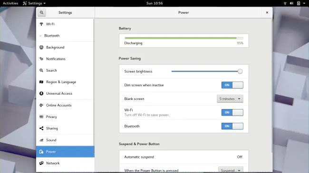
Task: Click the search magnifier button in Settings header
Action: pyautogui.click(x=41, y=13)
